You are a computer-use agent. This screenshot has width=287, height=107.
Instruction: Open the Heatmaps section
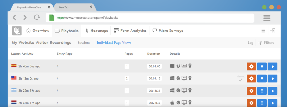click(97, 31)
